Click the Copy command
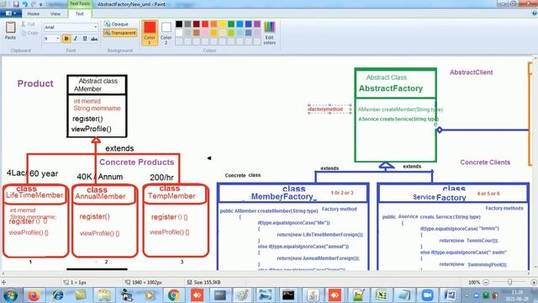538x303 pixels. (x=29, y=33)
